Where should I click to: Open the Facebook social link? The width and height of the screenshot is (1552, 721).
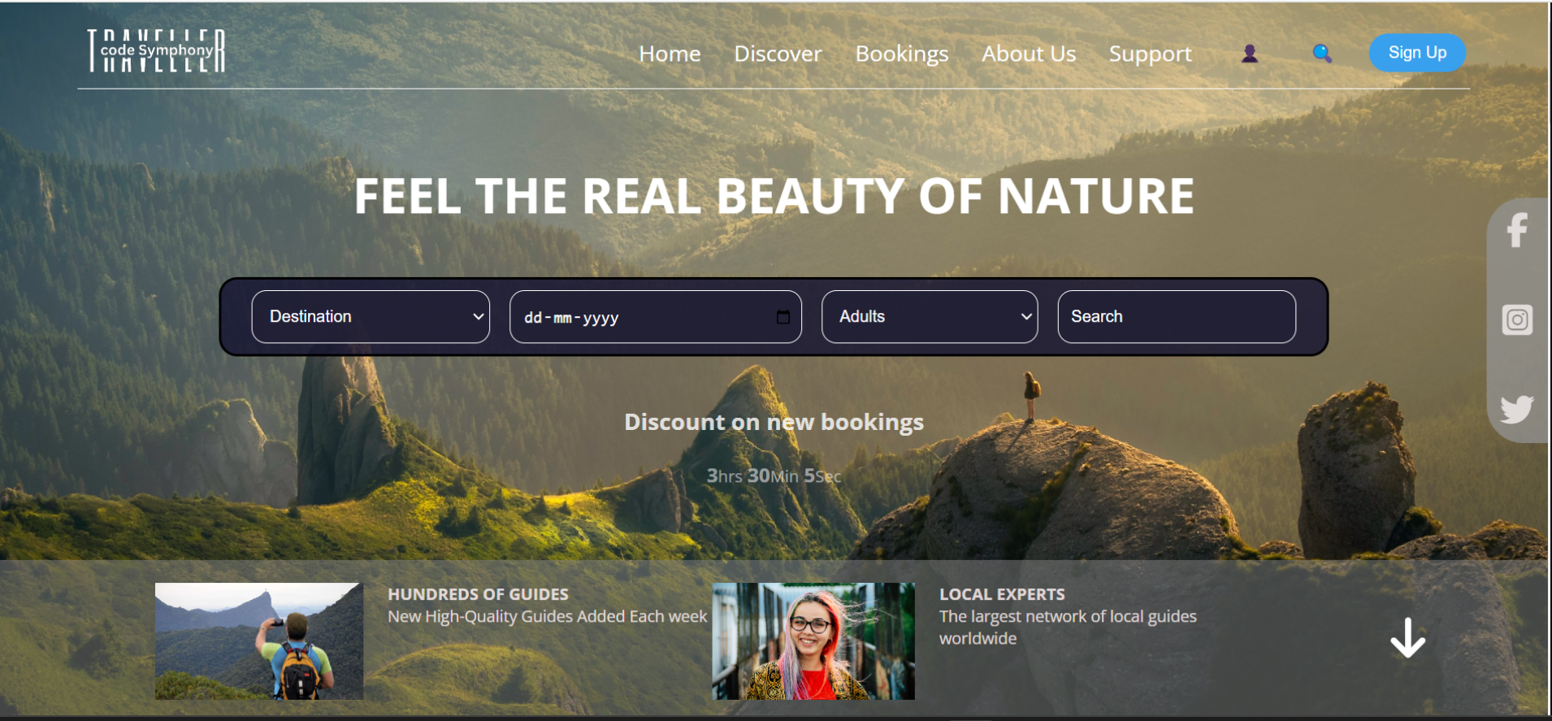click(x=1517, y=230)
